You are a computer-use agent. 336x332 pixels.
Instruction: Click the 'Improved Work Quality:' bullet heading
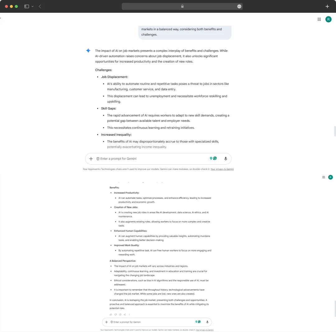point(127,245)
